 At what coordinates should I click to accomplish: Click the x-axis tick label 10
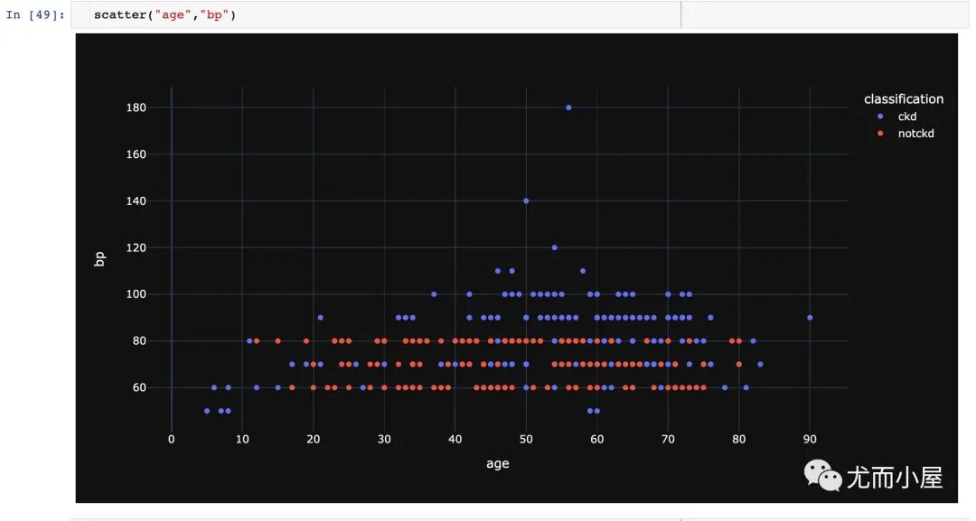click(242, 439)
